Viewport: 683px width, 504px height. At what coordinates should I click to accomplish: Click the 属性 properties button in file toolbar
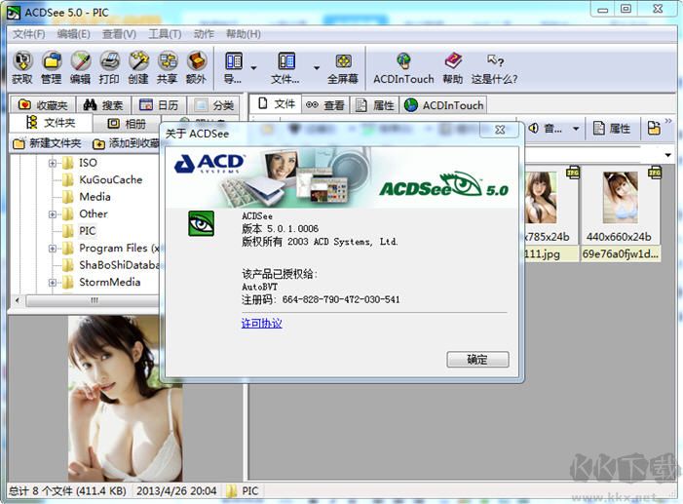click(x=612, y=128)
